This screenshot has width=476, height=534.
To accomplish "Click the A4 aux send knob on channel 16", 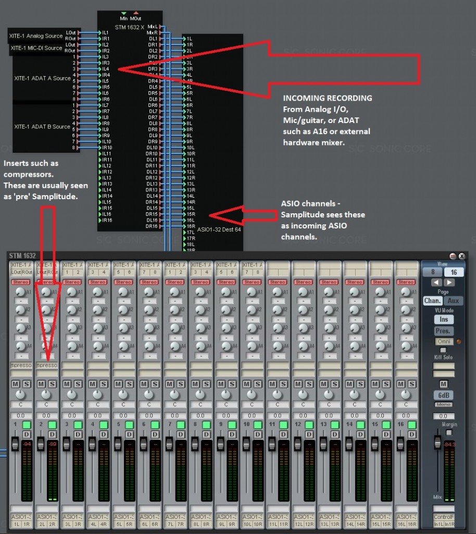I will coord(406,346).
